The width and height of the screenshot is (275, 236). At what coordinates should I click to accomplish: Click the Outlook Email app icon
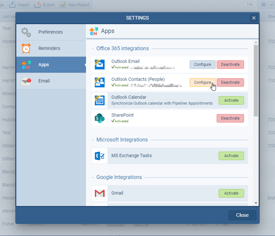[x=99, y=64]
